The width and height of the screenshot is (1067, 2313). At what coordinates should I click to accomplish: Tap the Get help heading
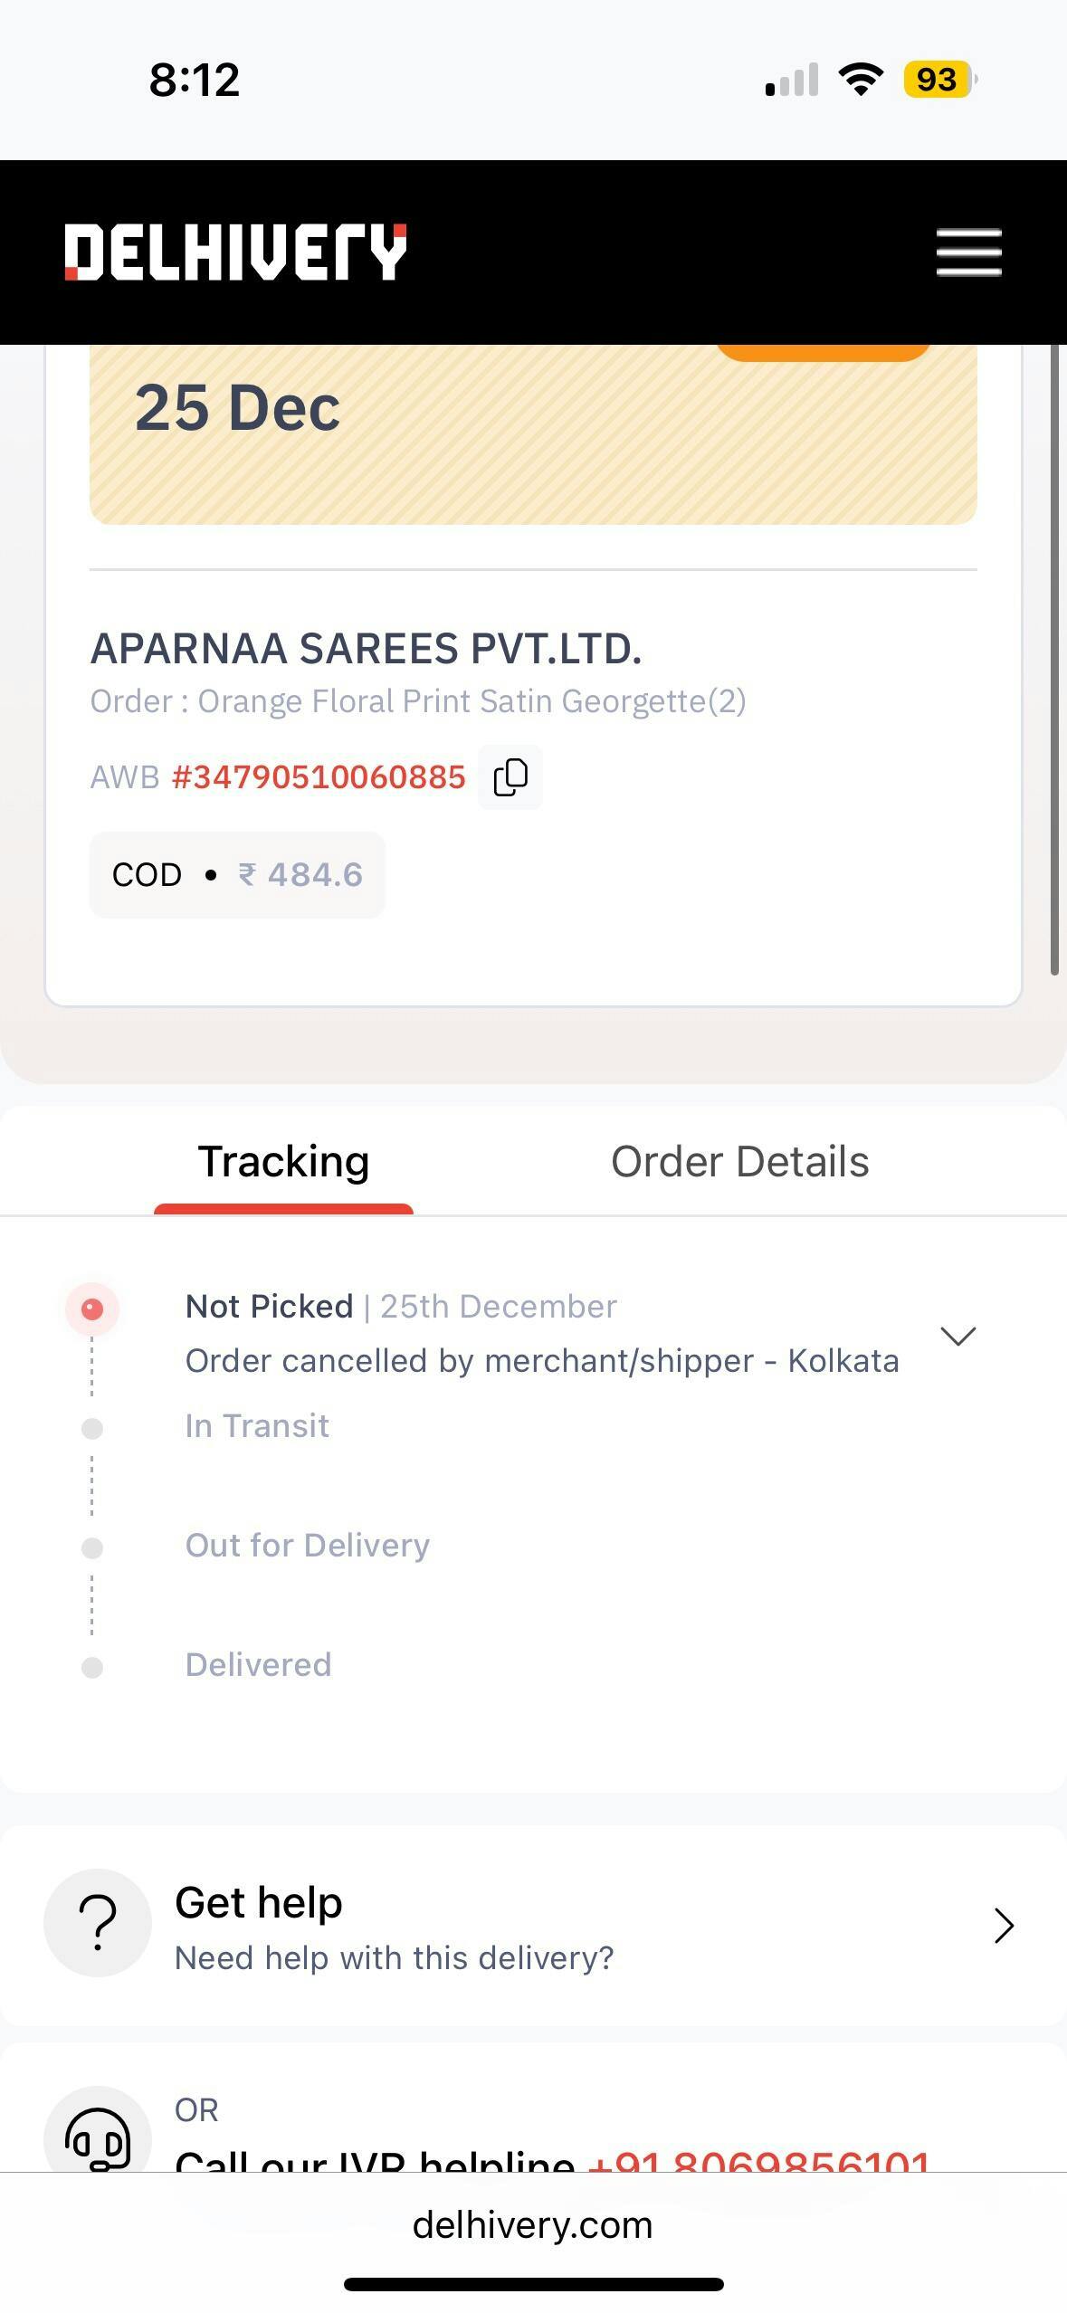tap(259, 1903)
